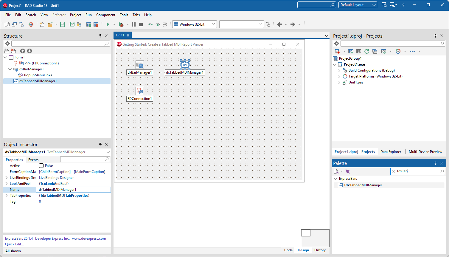This screenshot has height=257, width=449.
Task: Switch to the History tab
Action: 320,250
